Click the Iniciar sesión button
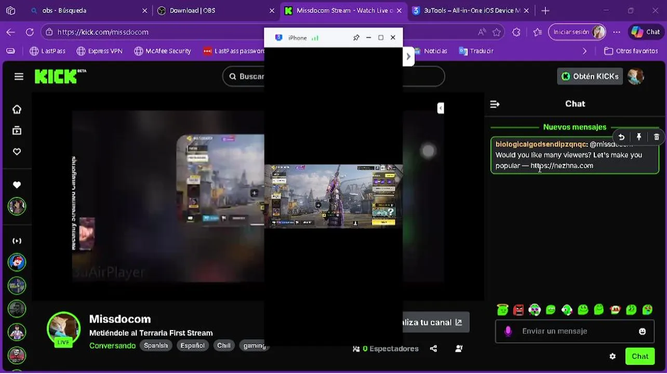Screen dimensions: 667x374 pyautogui.click(x=577, y=32)
